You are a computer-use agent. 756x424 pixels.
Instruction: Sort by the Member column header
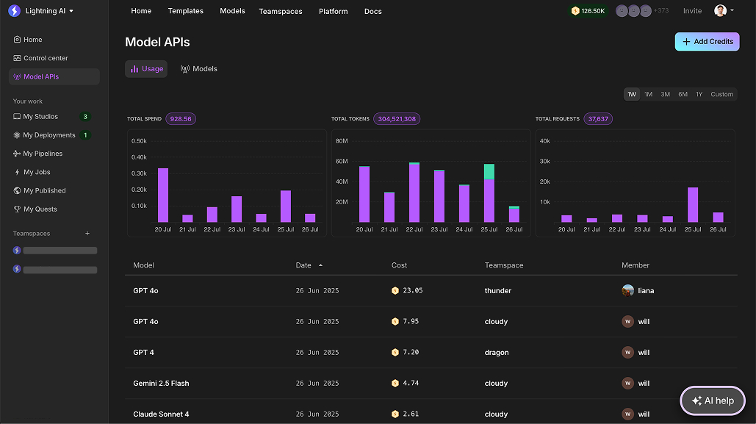tap(636, 265)
